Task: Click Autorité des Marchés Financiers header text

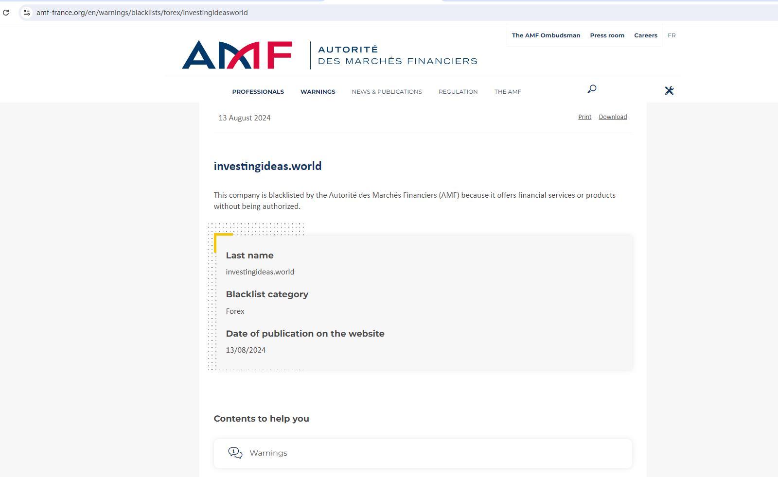Action: click(x=397, y=55)
